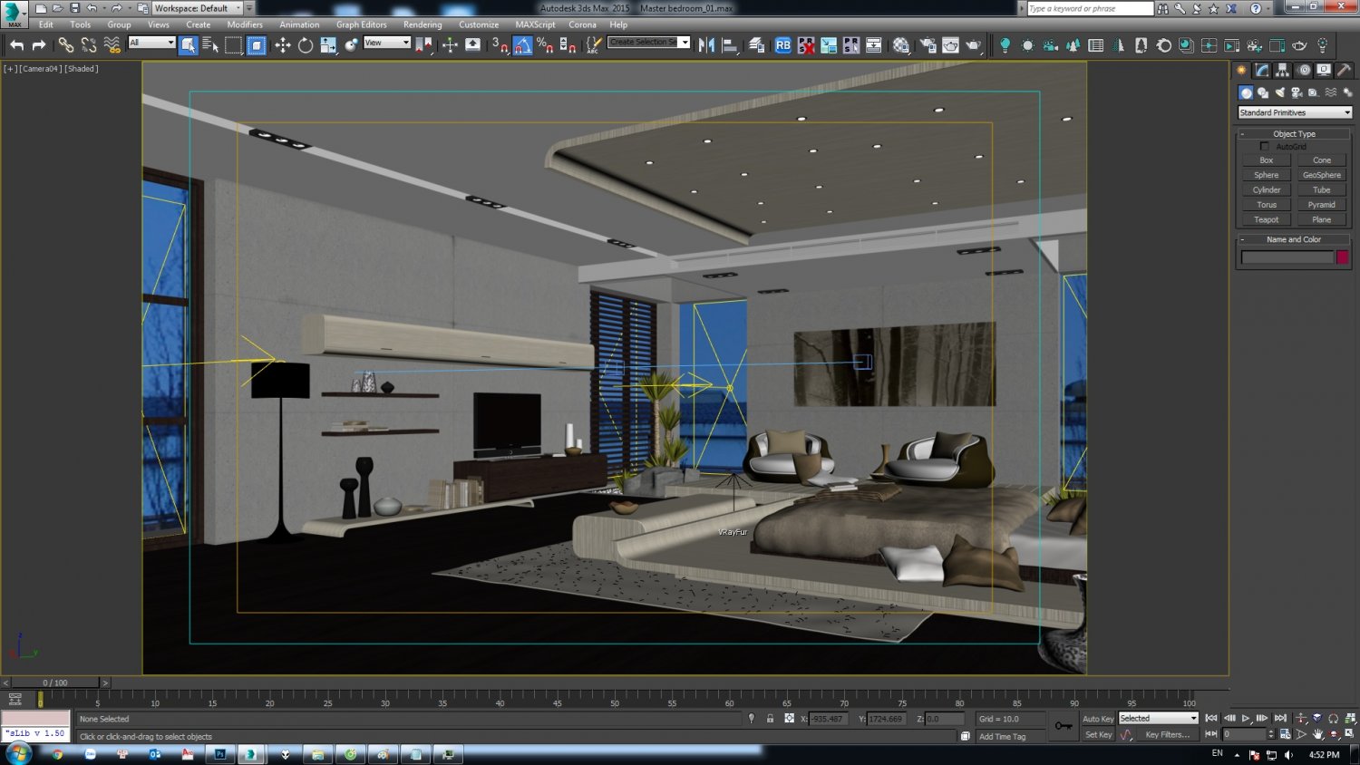
Task: Click the Teapot primitive button
Action: tap(1266, 219)
